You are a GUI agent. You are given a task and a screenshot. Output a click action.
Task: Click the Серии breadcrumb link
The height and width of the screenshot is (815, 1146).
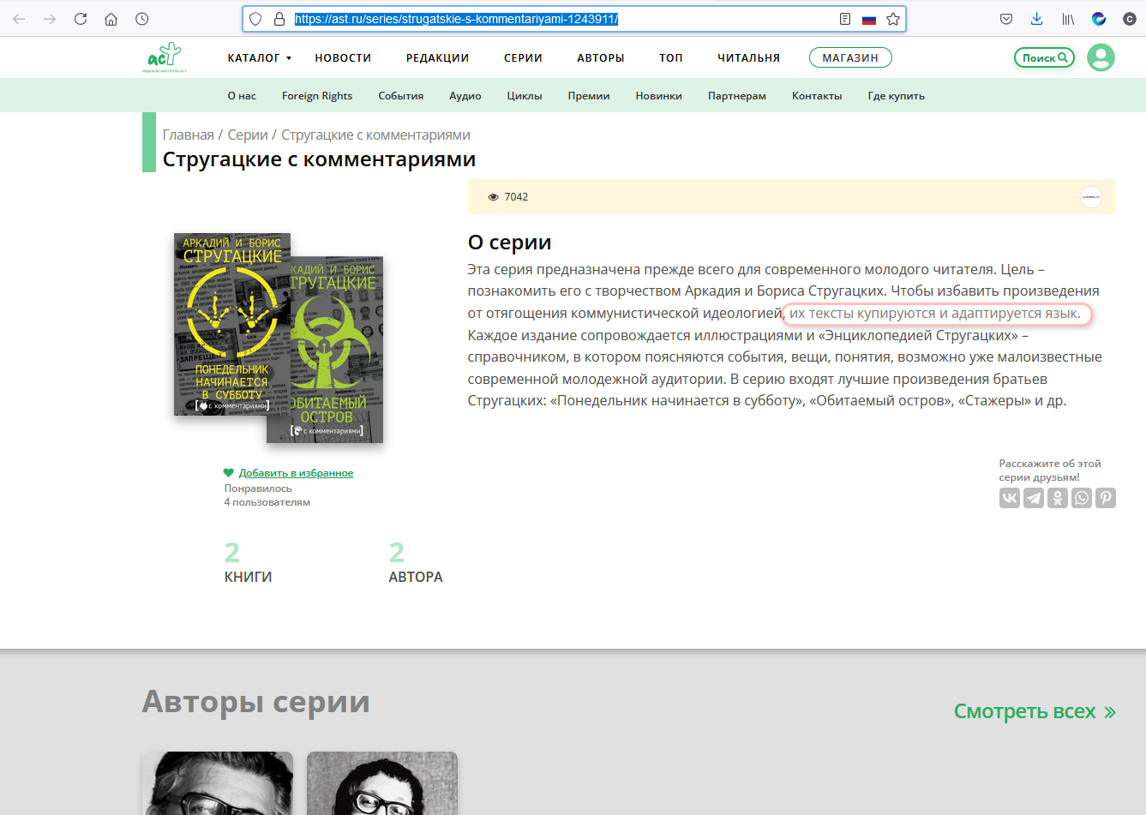pos(248,135)
